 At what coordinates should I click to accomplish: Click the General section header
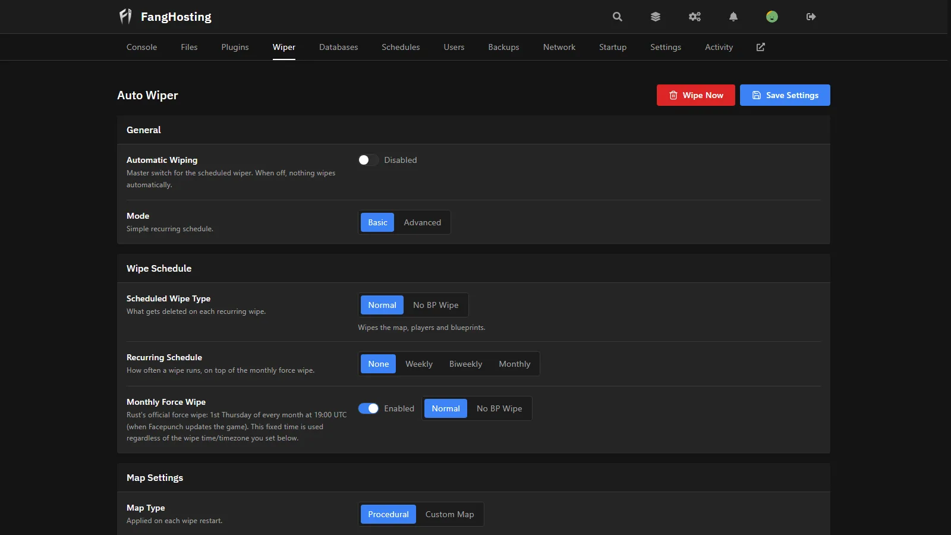[x=144, y=130]
